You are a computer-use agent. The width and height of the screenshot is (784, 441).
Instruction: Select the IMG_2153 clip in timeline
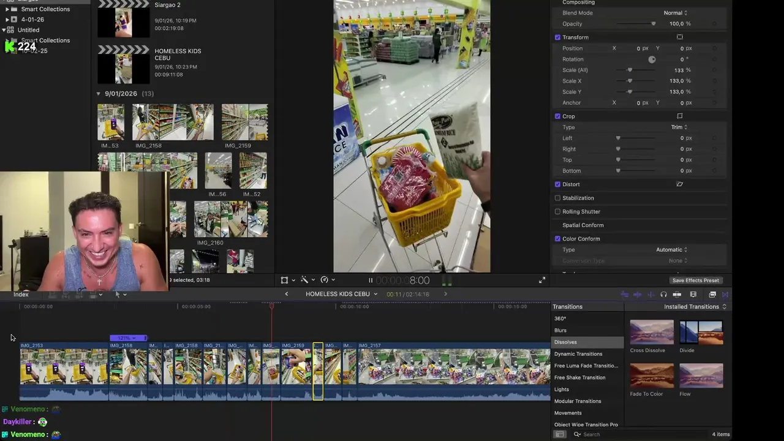click(x=64, y=371)
